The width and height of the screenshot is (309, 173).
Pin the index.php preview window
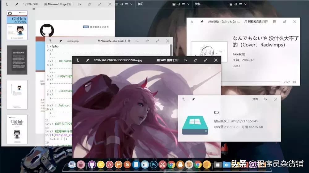click(x=60, y=41)
